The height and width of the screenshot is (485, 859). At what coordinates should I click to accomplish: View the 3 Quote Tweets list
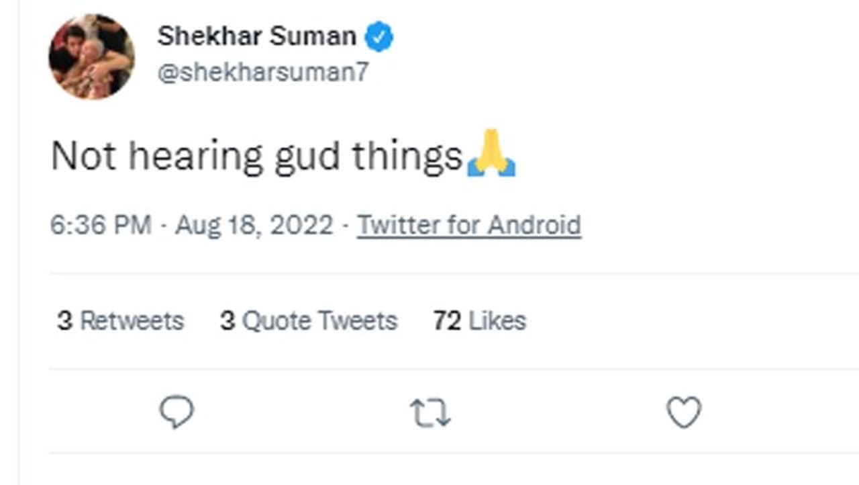coord(309,321)
